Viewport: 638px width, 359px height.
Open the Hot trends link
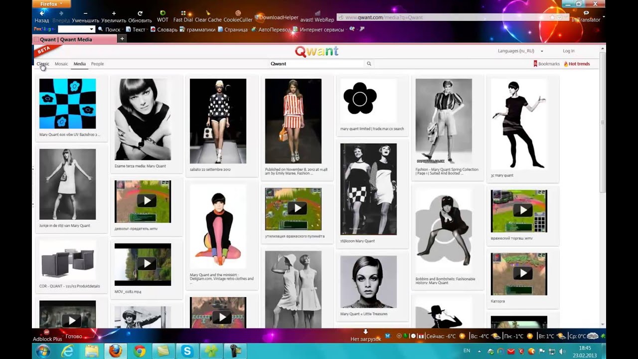576,64
